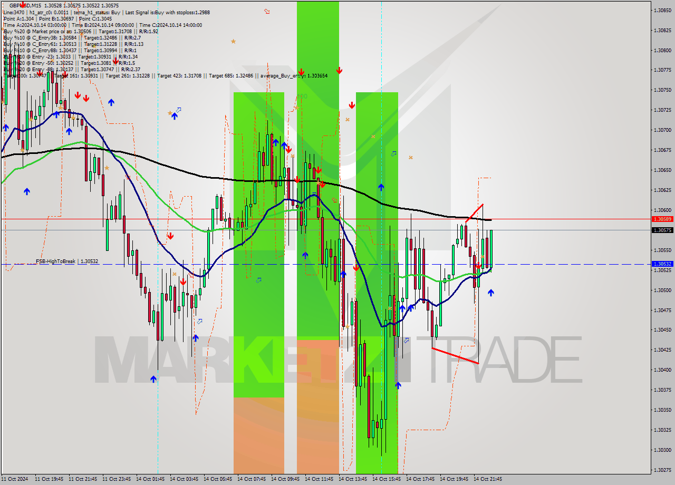Click the '11 Oct 2024' time axis label
Viewport: 675px width, 485px height.
click(x=15, y=479)
